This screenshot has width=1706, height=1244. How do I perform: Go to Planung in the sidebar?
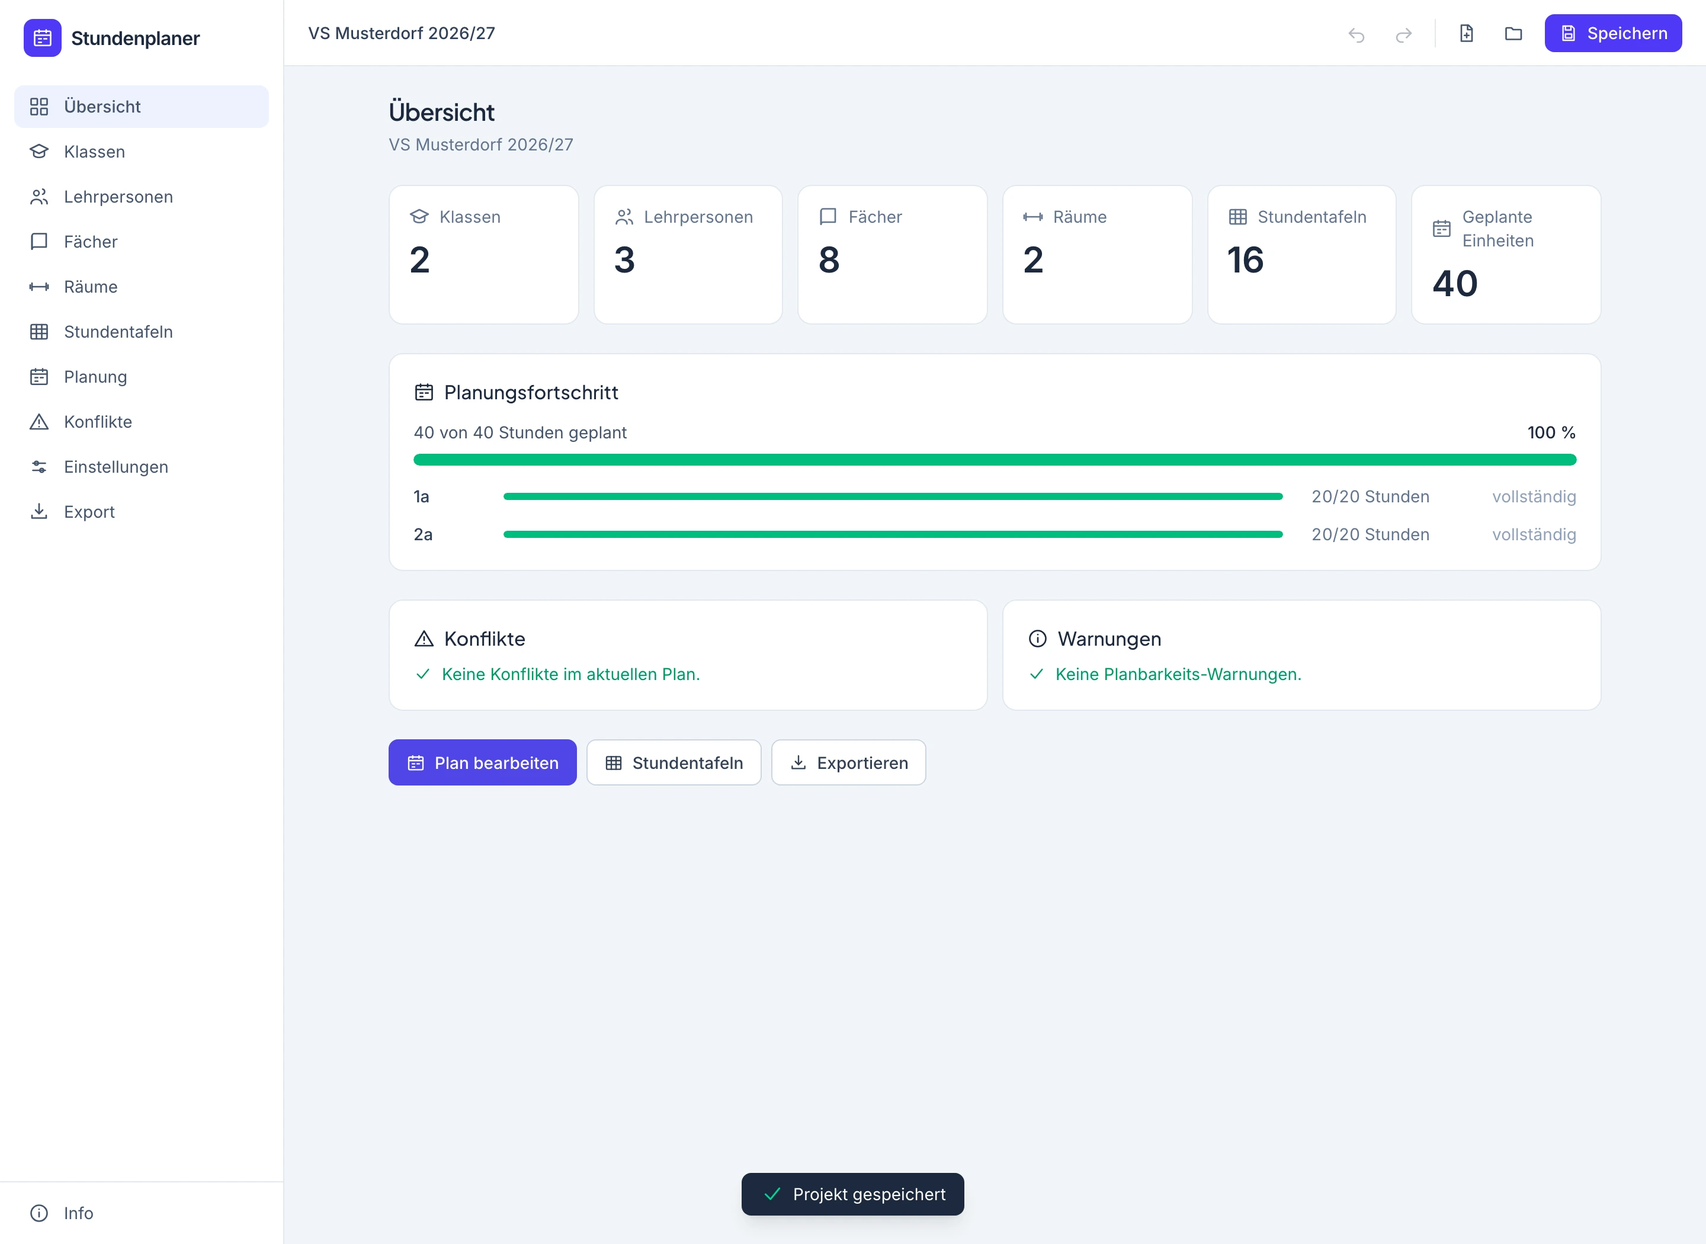coord(142,377)
